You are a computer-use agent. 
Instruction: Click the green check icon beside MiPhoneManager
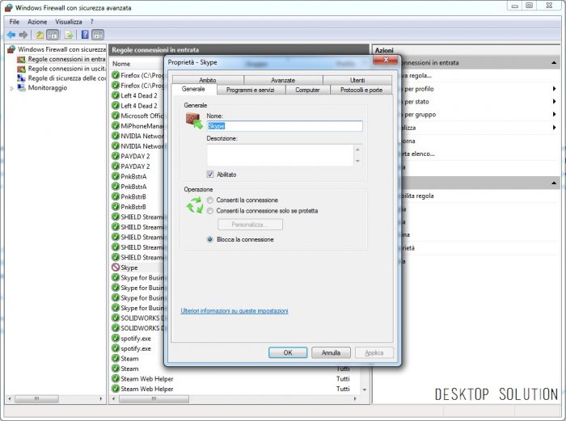point(116,125)
